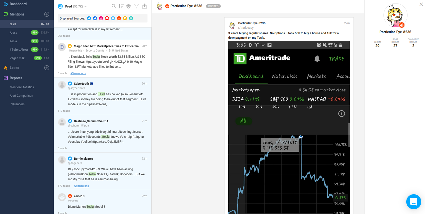Open the Bernie alvarez tweet
The image size is (425, 214).
(102, 171)
